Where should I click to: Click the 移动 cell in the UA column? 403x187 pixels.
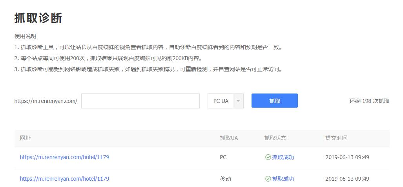pos(225,179)
